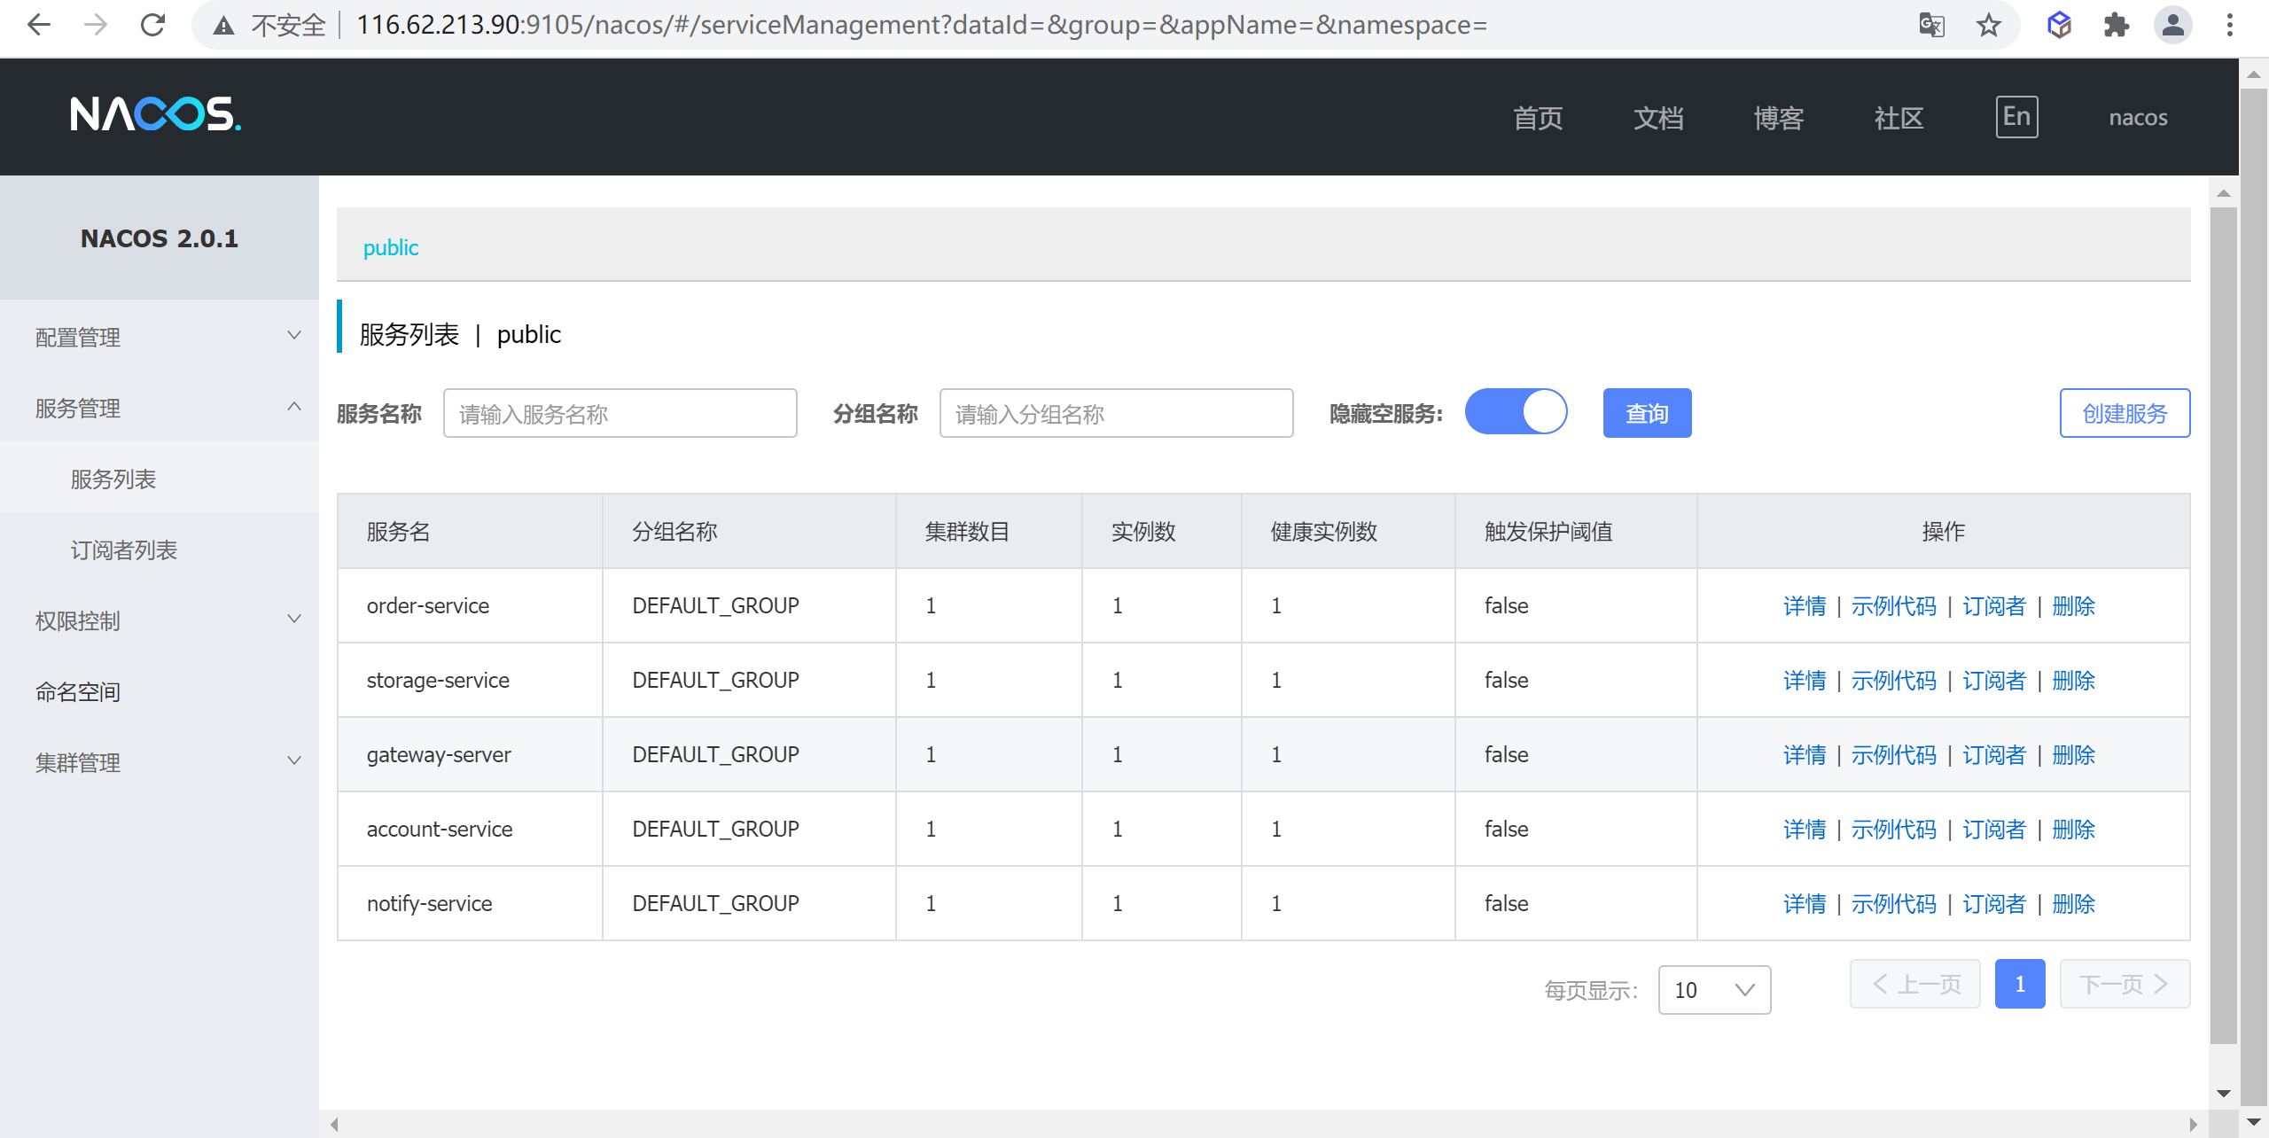Reload the page with the refresh icon

[152, 25]
